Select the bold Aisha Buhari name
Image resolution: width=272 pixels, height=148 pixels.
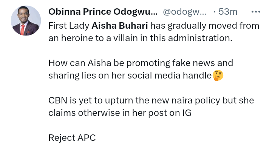(x=120, y=26)
